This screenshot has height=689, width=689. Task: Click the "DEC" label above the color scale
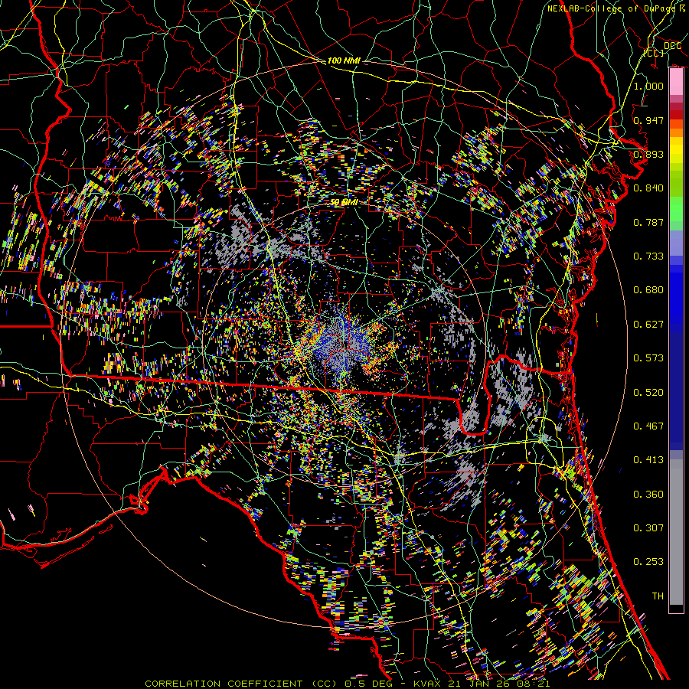point(672,45)
